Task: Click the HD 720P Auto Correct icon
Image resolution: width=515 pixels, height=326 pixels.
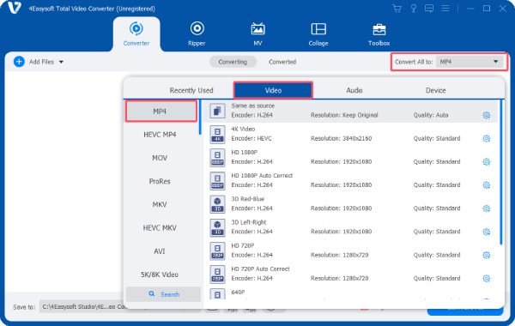Action: (x=217, y=275)
